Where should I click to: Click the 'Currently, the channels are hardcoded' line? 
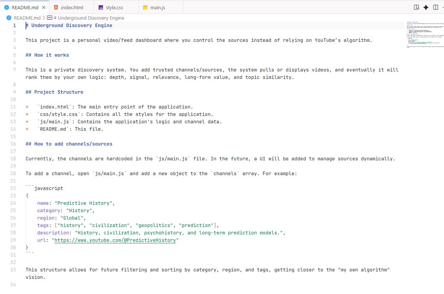click(x=211, y=159)
